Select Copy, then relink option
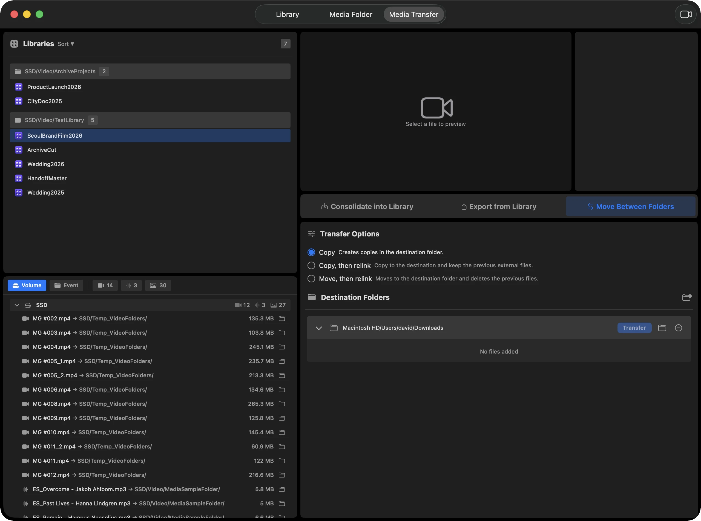 pos(311,265)
